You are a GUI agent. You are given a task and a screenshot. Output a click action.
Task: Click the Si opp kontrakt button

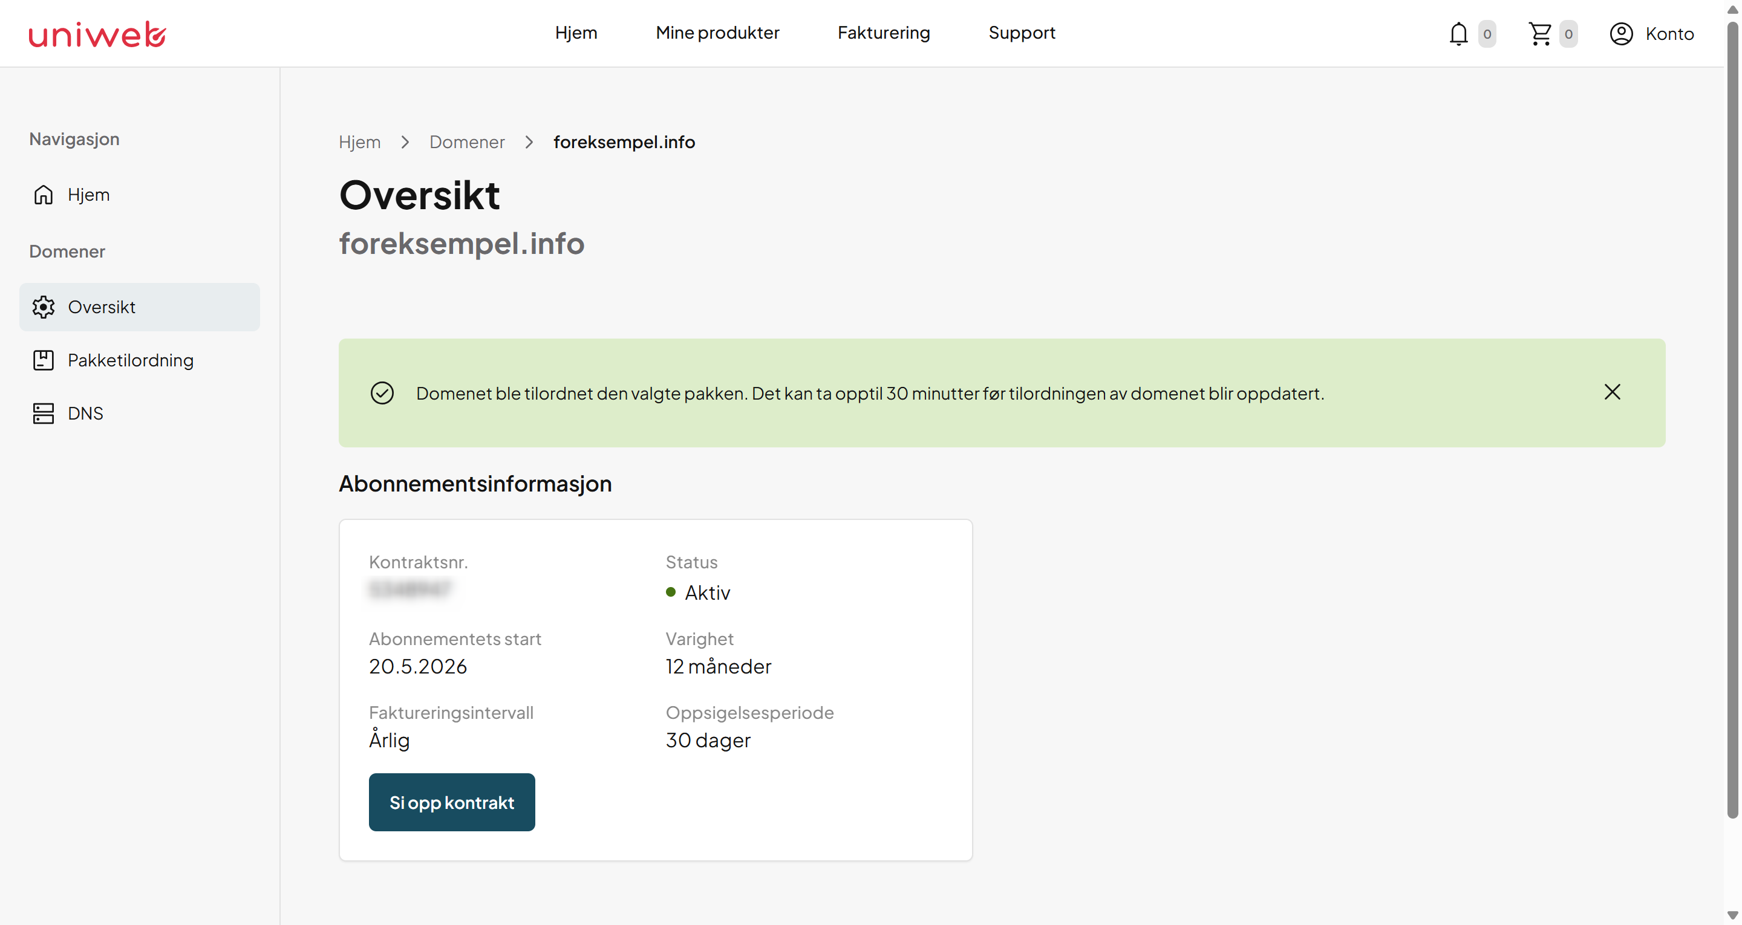[x=452, y=802]
